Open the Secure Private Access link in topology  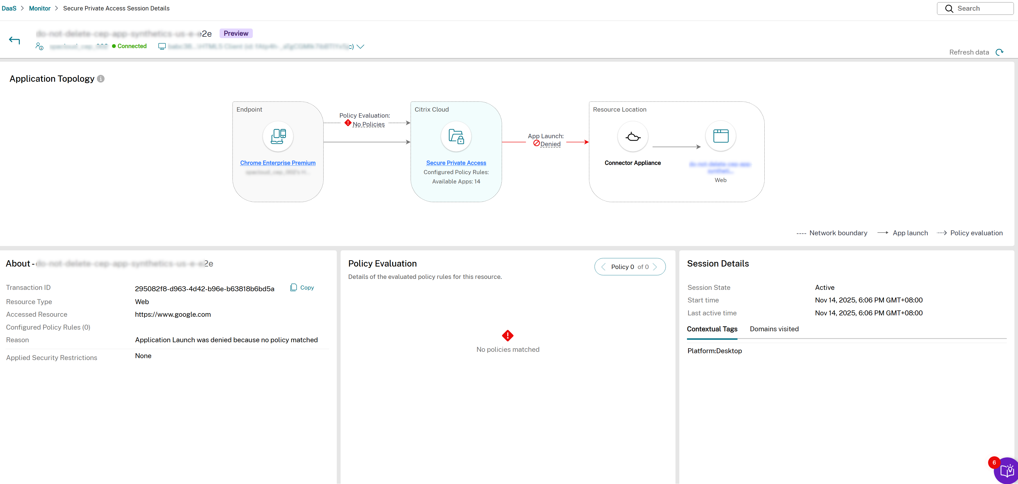pos(456,163)
